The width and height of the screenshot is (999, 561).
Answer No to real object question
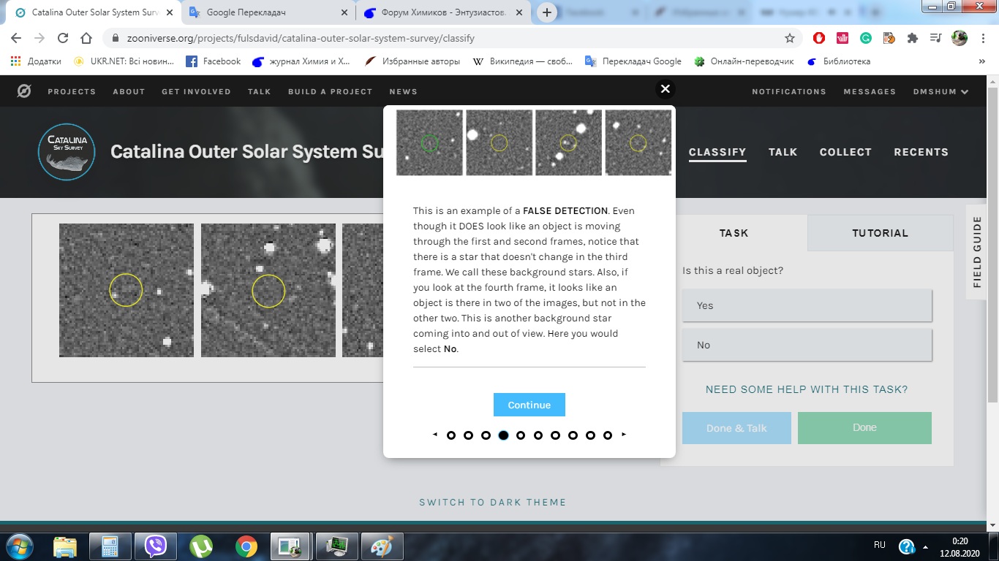[x=807, y=345]
